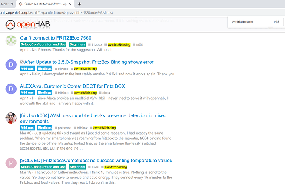This screenshot has height=187, width=285.
Task: Open '[SOLVED] Fritz!dect/Comet!dect no success writing temperature values'
Action: point(96,161)
